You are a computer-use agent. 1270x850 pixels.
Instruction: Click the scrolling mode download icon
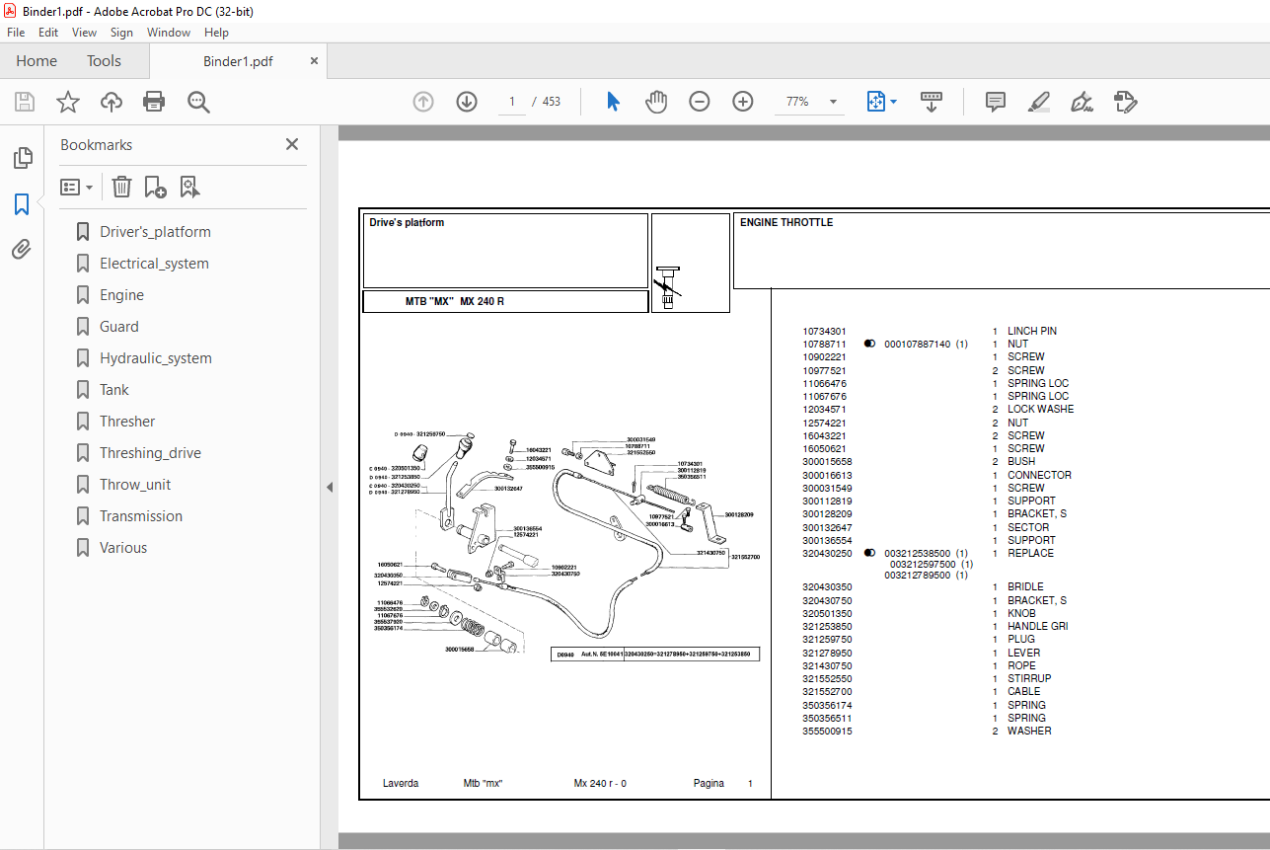tap(932, 102)
